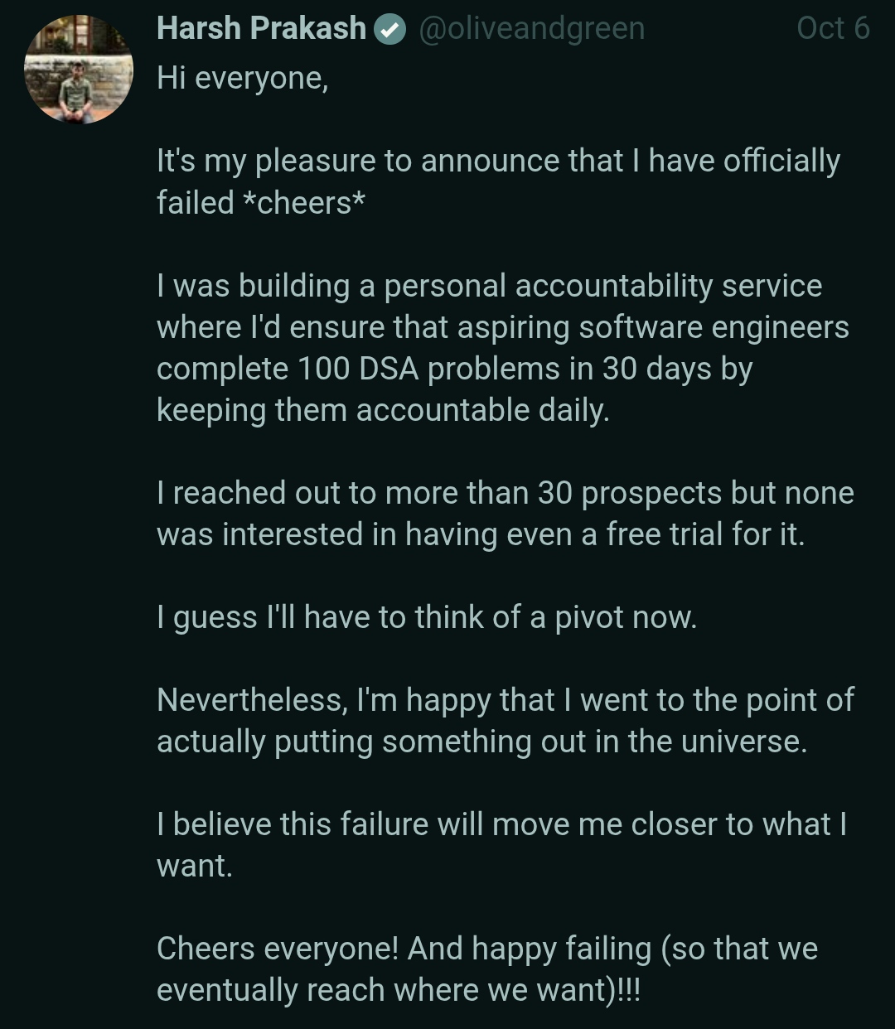Open the @oliveandgreen handle

[x=531, y=29]
